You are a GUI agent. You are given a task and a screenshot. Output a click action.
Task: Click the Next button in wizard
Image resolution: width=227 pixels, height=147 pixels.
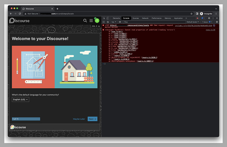(x=92, y=119)
